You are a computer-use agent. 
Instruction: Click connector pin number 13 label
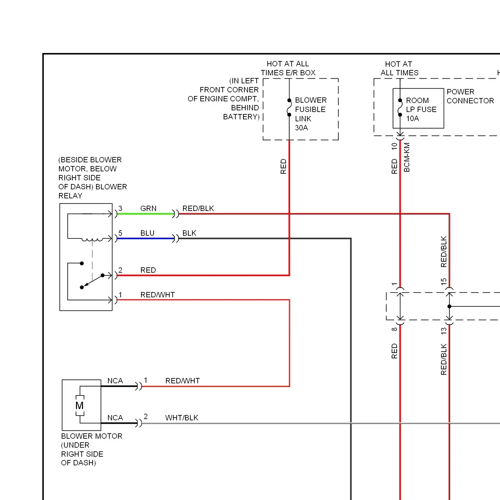pos(444,331)
